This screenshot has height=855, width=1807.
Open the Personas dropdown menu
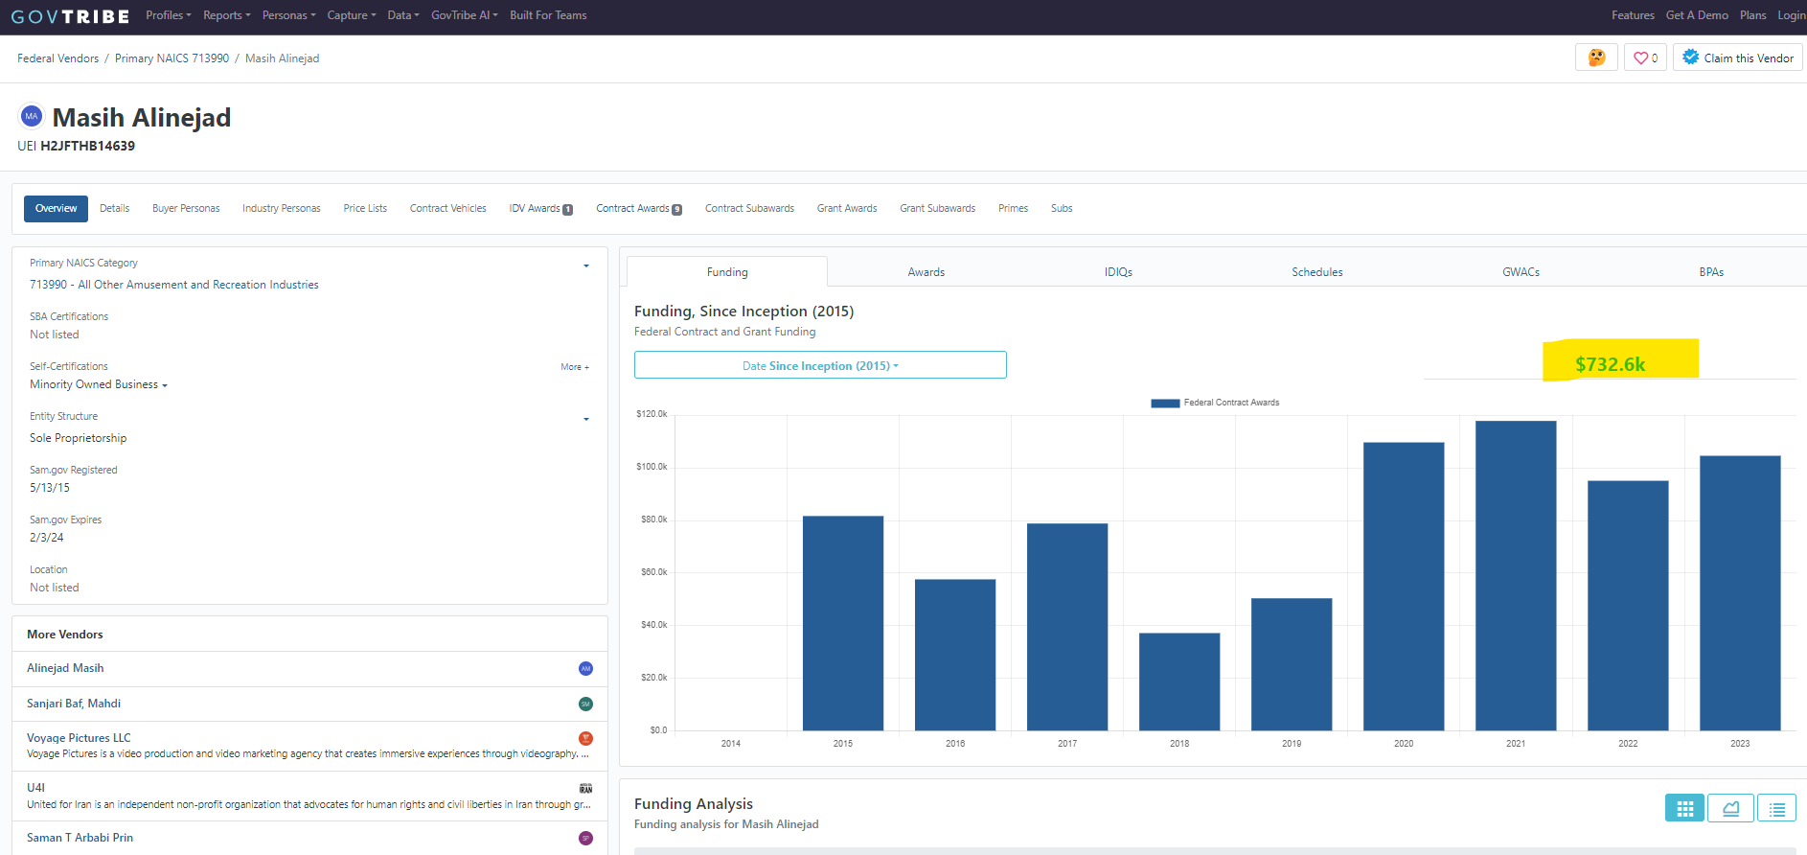[x=289, y=15]
